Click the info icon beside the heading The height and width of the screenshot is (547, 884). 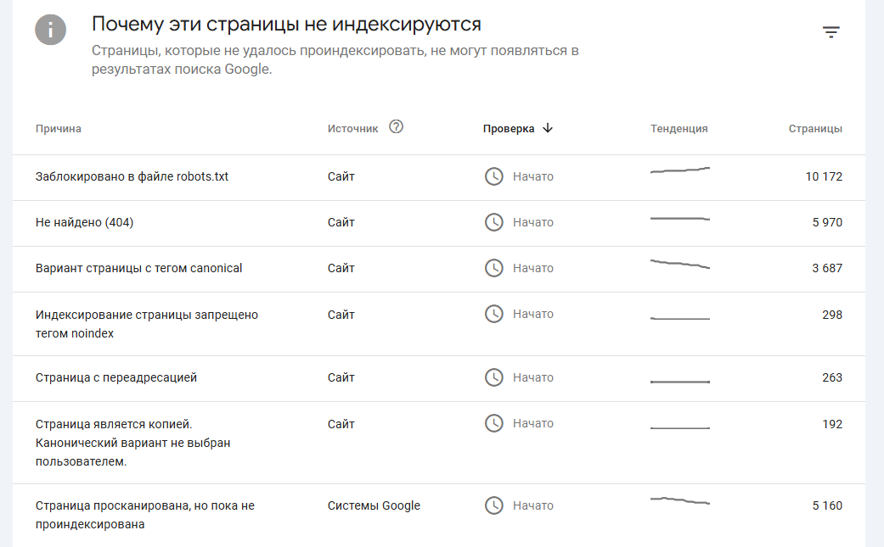coord(51,30)
